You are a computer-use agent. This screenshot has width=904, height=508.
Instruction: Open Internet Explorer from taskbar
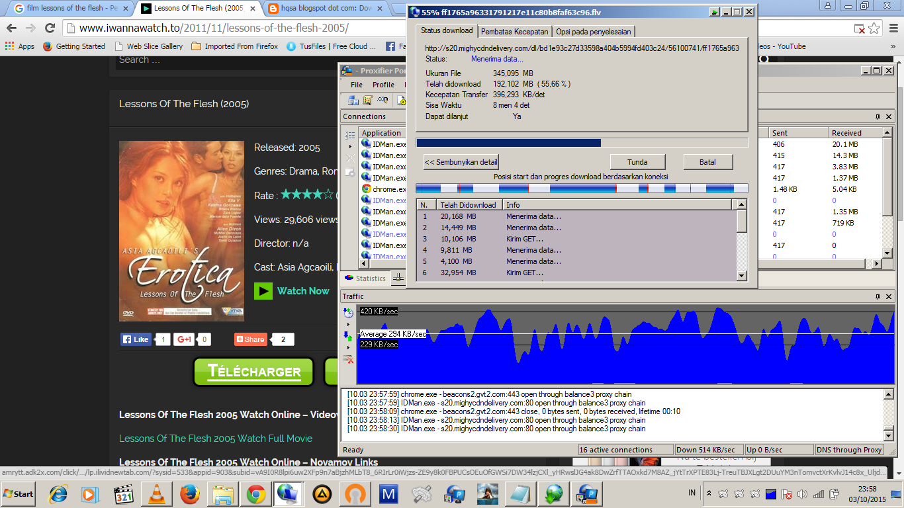[59, 493]
